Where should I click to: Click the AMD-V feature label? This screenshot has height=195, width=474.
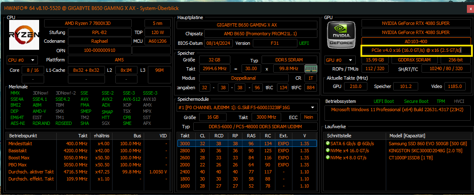pyautogui.click(x=40, y=111)
